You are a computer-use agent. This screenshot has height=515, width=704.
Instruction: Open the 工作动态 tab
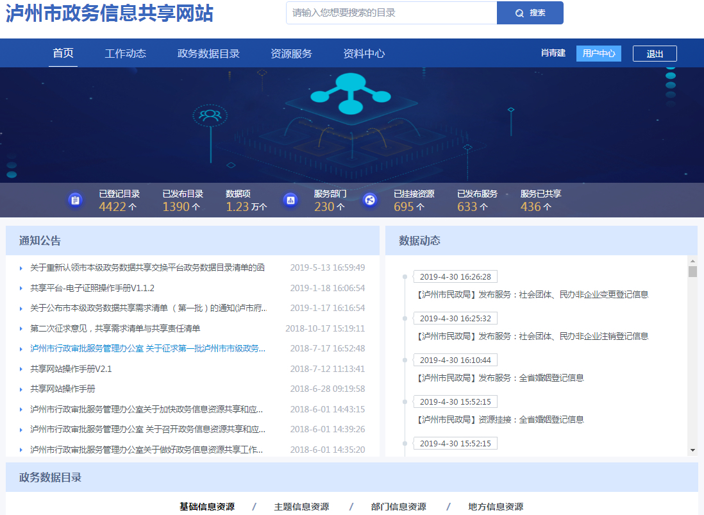click(125, 53)
